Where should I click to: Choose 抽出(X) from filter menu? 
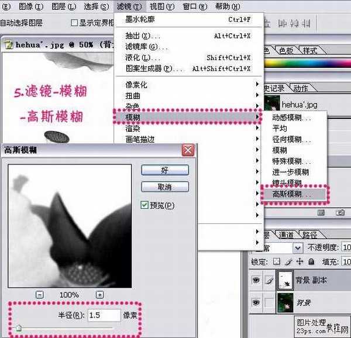188,36
